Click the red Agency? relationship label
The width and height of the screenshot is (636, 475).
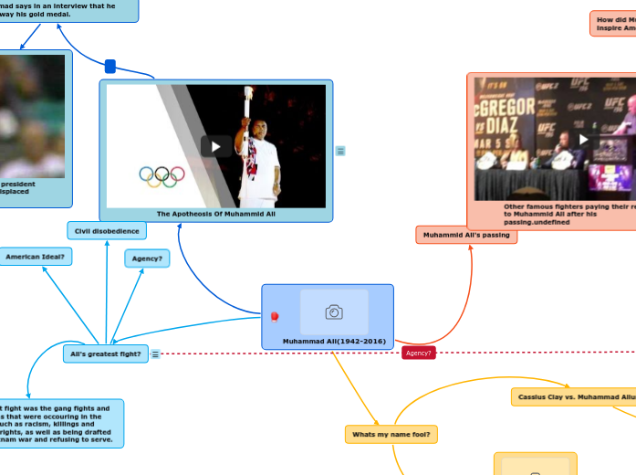point(419,353)
